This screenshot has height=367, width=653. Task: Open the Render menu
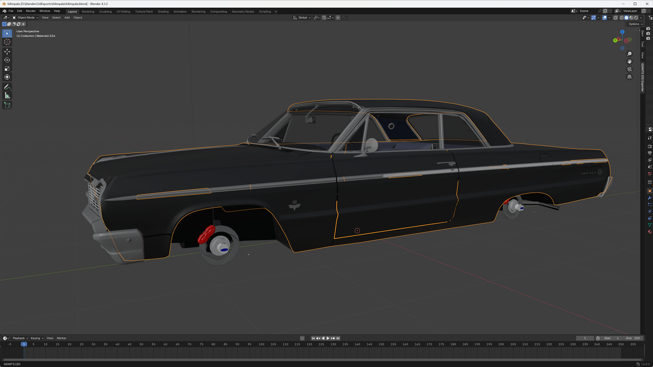30,11
